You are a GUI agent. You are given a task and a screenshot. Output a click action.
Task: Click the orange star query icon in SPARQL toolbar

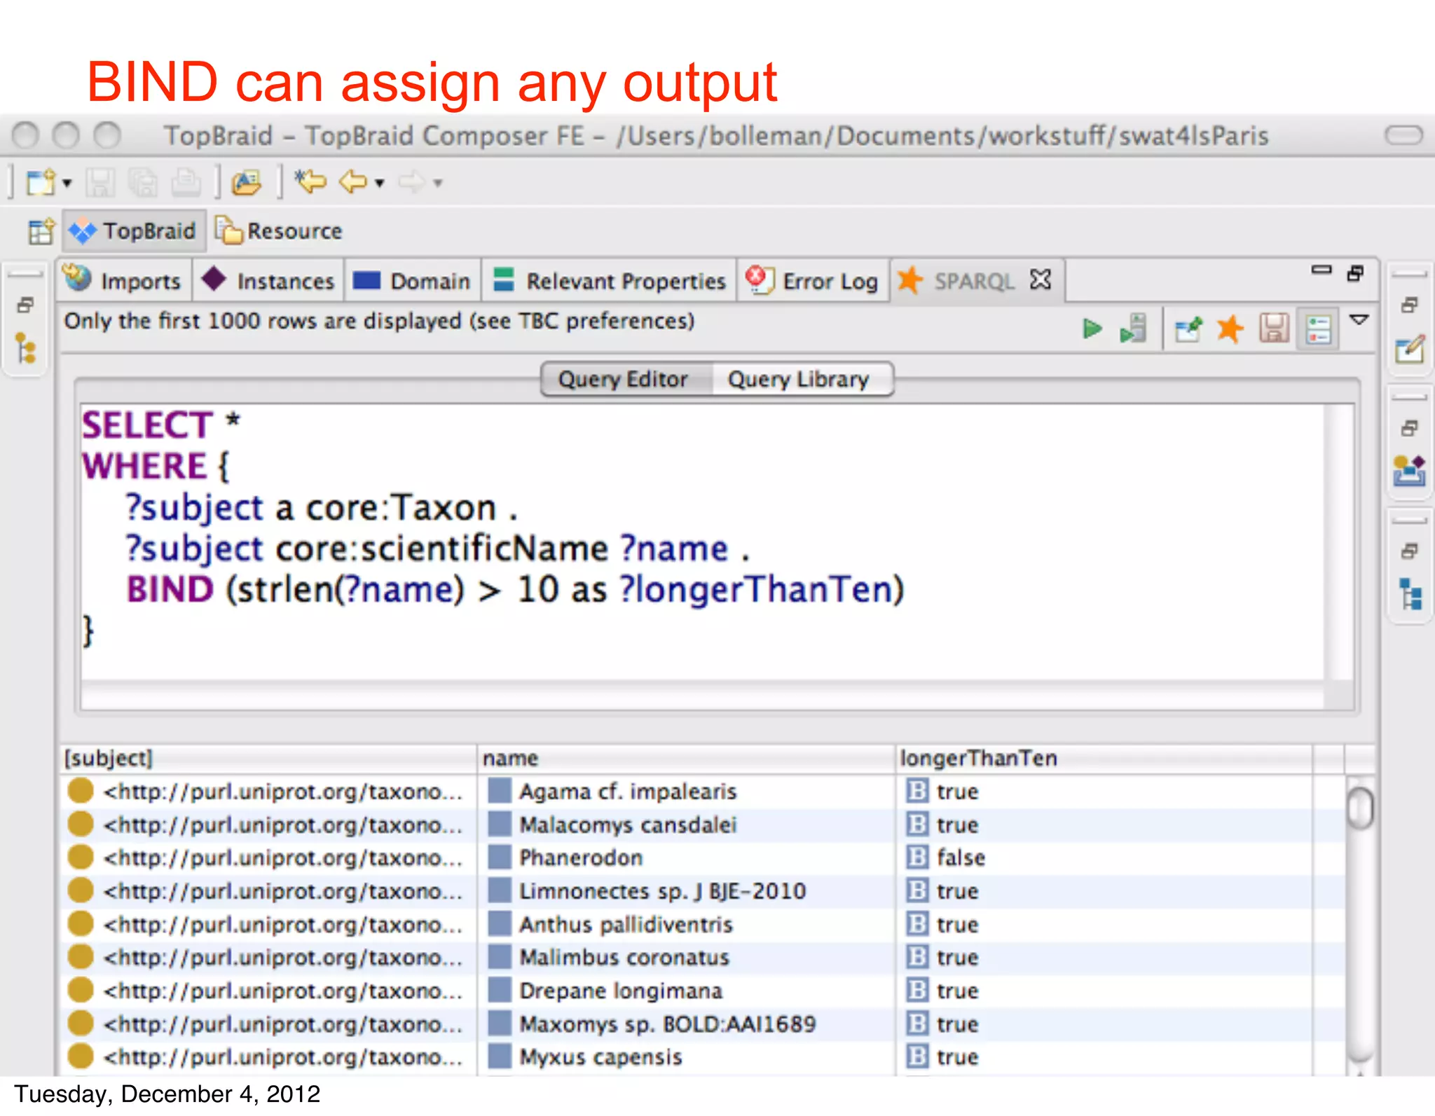[x=1230, y=329]
